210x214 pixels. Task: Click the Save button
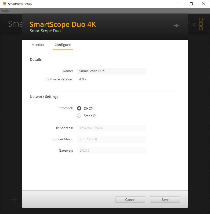(x=165, y=199)
